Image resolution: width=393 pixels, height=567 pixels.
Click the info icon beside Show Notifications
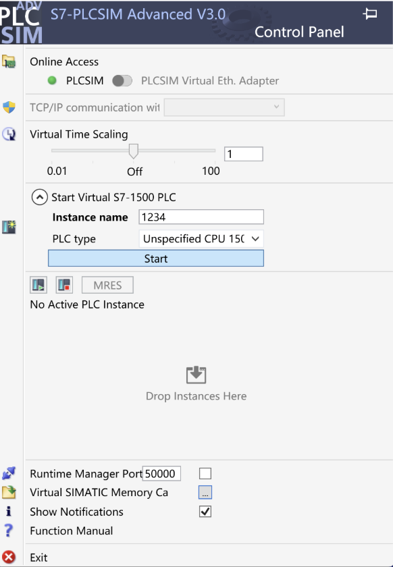[x=9, y=512]
